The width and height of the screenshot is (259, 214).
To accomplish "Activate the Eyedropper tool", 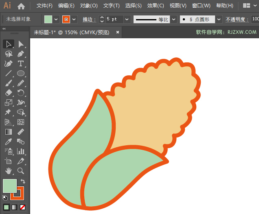I will click(9, 142).
